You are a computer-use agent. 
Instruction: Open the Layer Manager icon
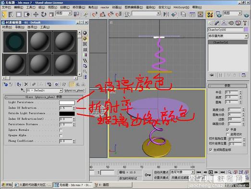(183, 14)
